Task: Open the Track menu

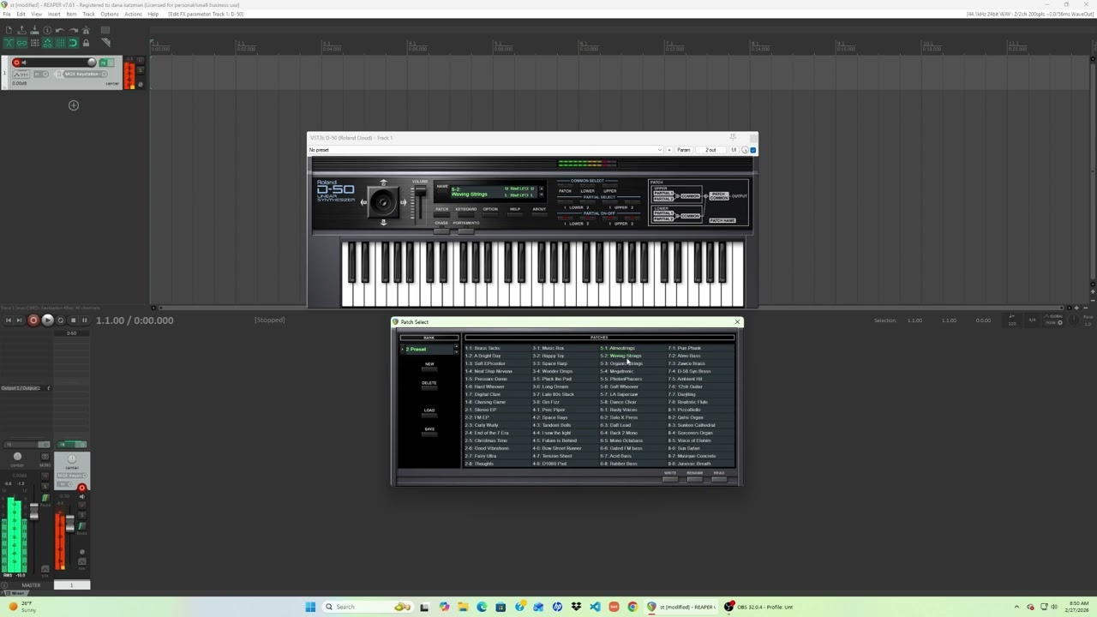Action: [x=88, y=14]
